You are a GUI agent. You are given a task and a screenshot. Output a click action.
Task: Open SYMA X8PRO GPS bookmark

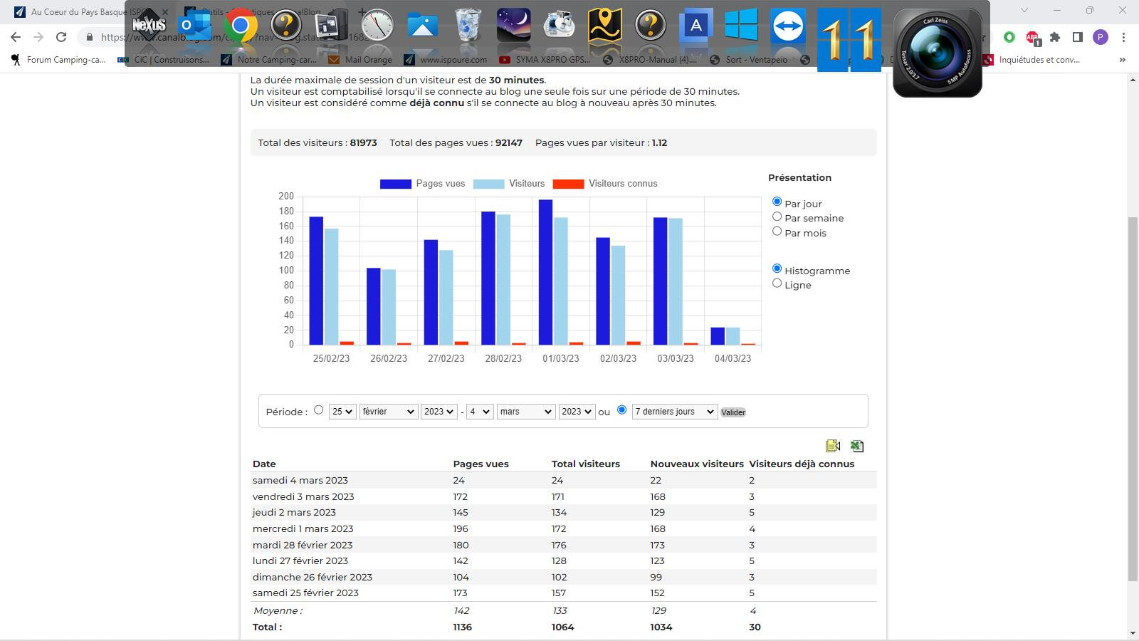point(545,60)
